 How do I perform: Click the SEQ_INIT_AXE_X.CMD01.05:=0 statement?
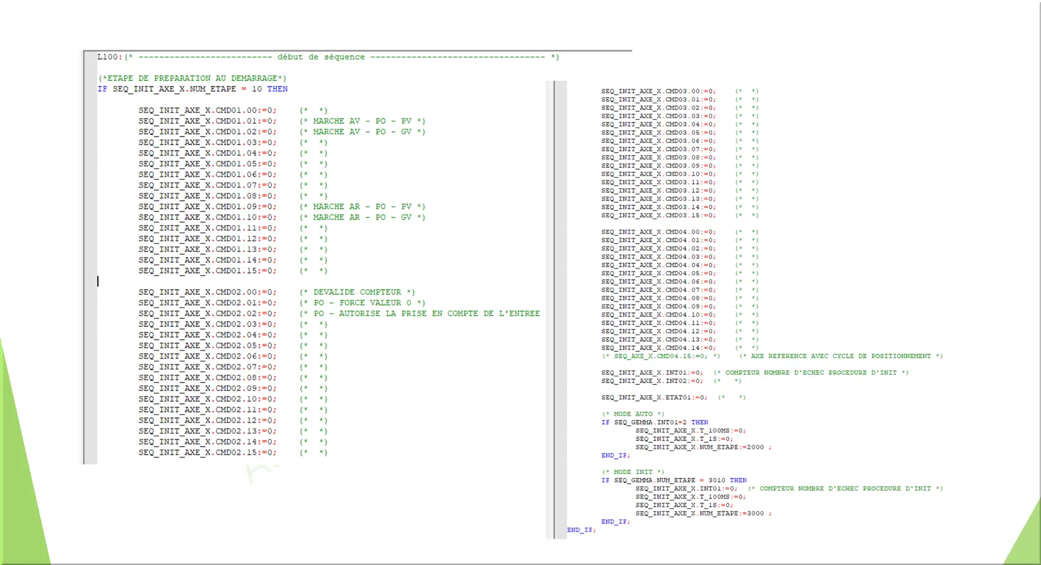pyautogui.click(x=208, y=164)
